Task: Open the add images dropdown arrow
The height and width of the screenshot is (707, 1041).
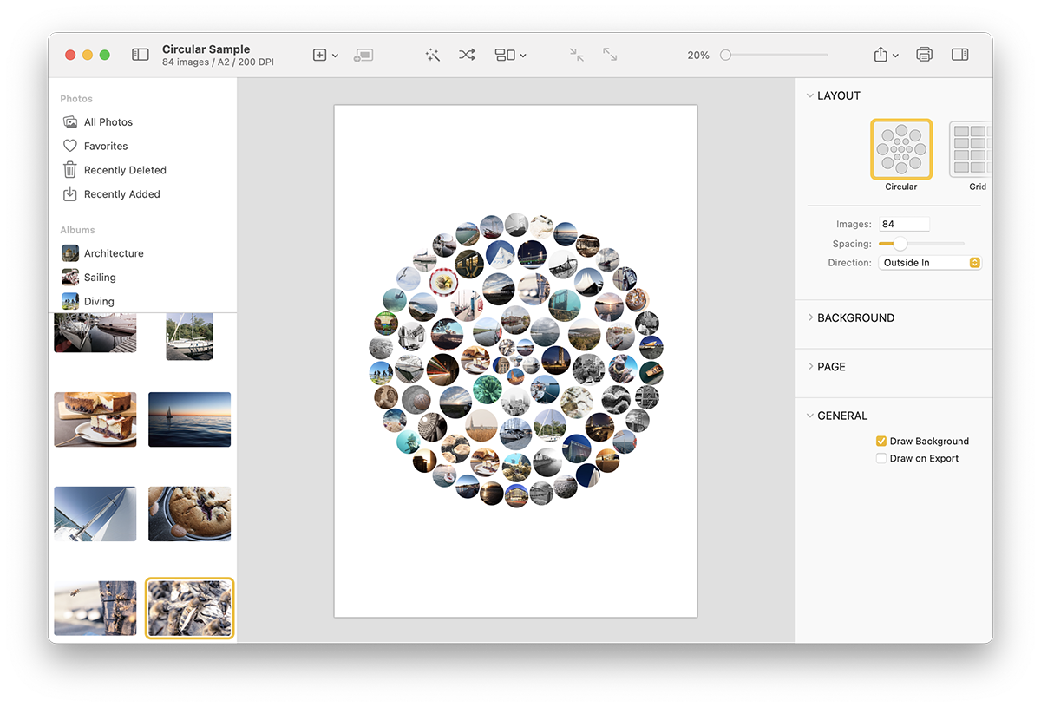Action: point(335,56)
